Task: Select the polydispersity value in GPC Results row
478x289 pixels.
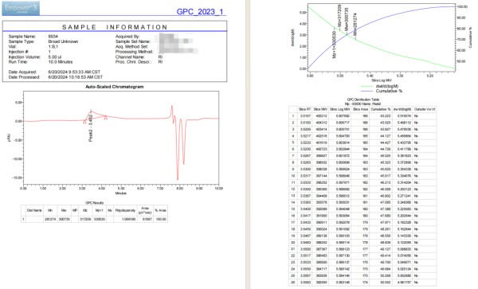Action: [x=130, y=219]
